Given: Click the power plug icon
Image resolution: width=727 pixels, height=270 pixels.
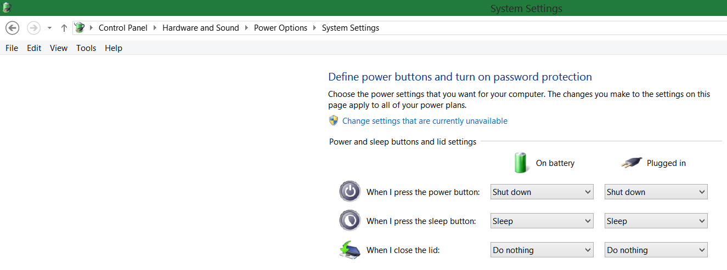Looking at the screenshot, I should click(x=632, y=163).
